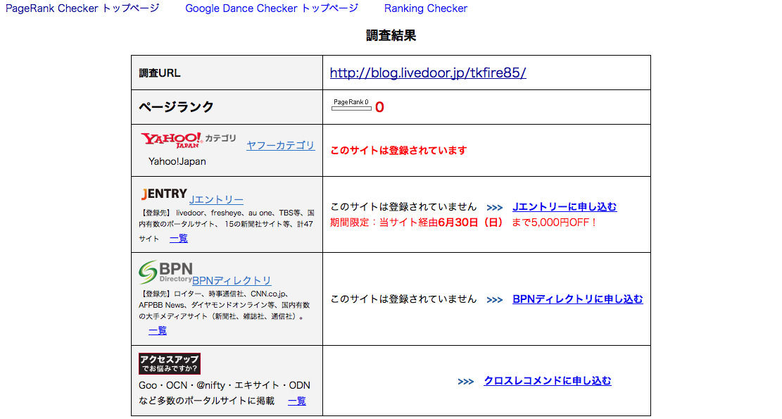
Task: Click BPNディレクトリに申し込む link
Action: pos(577,299)
